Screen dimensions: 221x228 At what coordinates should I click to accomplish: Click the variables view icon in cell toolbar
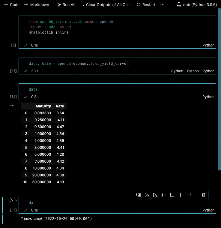pos(164,195)
